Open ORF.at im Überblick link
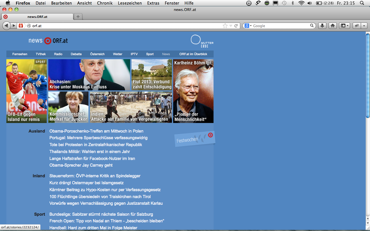 click(x=193, y=54)
